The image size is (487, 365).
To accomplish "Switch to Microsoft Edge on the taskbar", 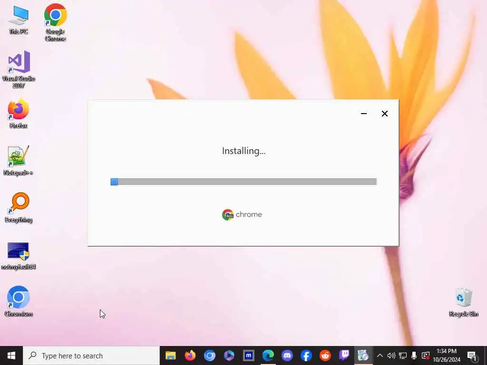I will (268, 355).
